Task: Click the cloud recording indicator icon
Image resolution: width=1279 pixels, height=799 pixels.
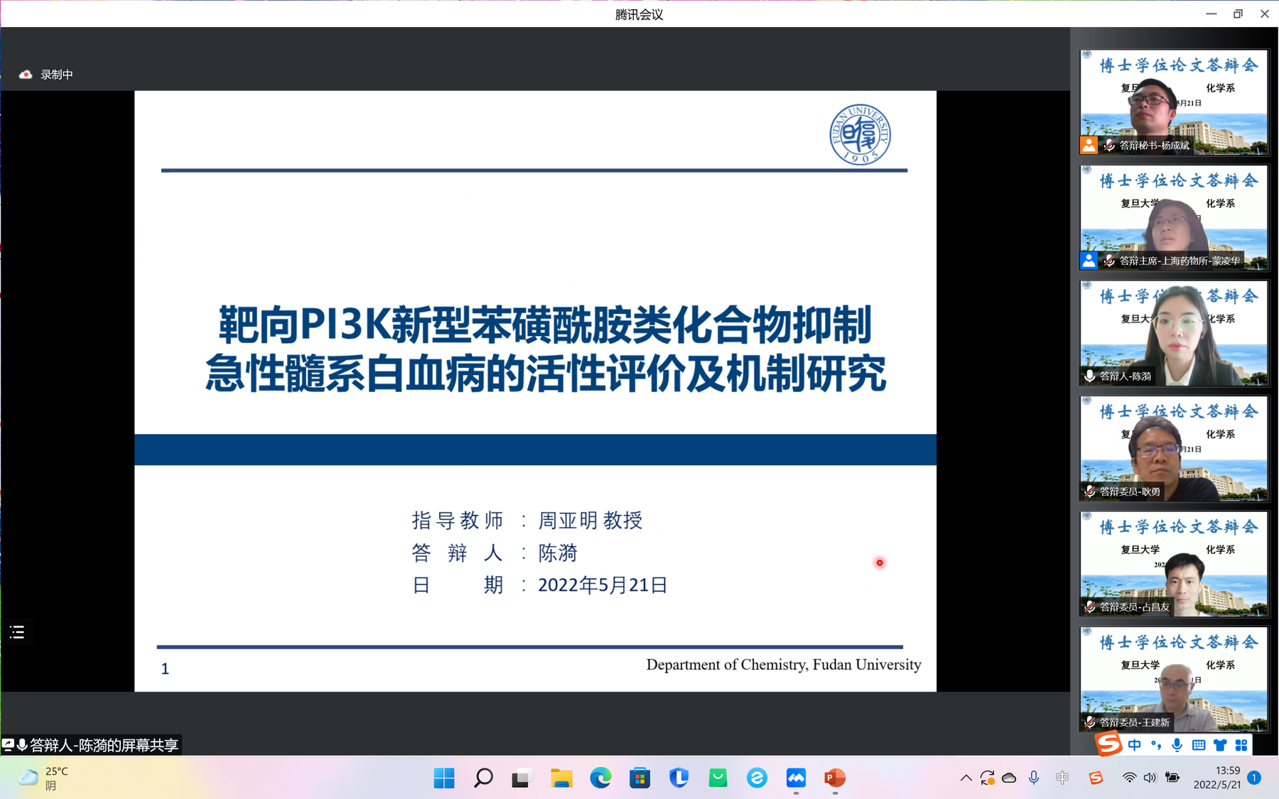Action: (26, 75)
